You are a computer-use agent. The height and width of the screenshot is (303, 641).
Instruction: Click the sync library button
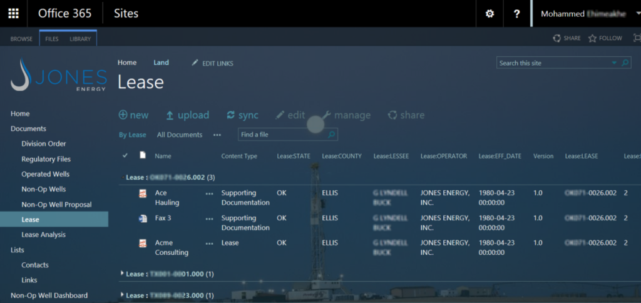pyautogui.click(x=242, y=115)
